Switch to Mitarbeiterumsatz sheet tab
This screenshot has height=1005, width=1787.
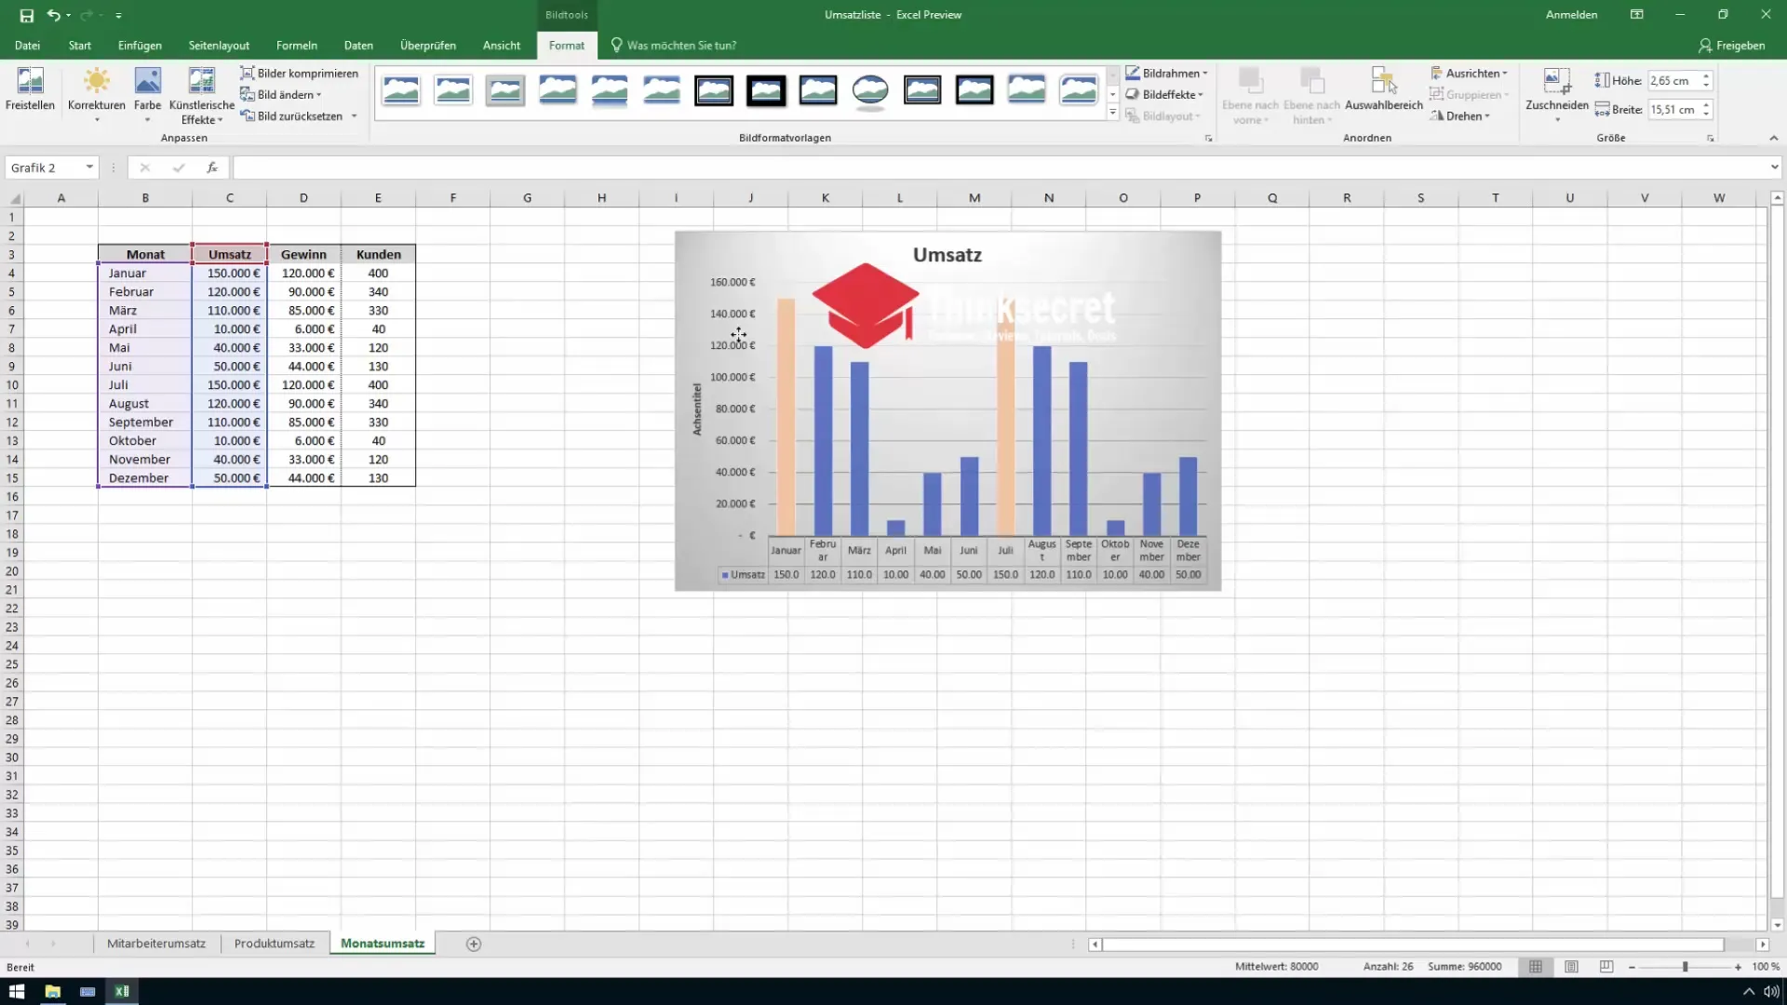click(x=155, y=944)
